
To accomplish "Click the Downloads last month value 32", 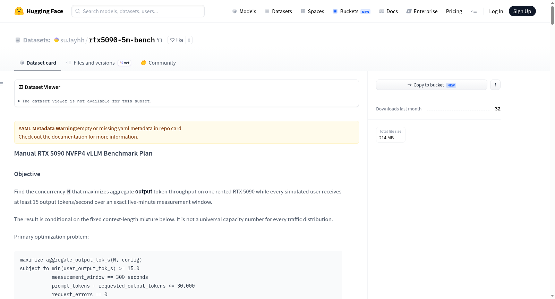I will [x=497, y=109].
